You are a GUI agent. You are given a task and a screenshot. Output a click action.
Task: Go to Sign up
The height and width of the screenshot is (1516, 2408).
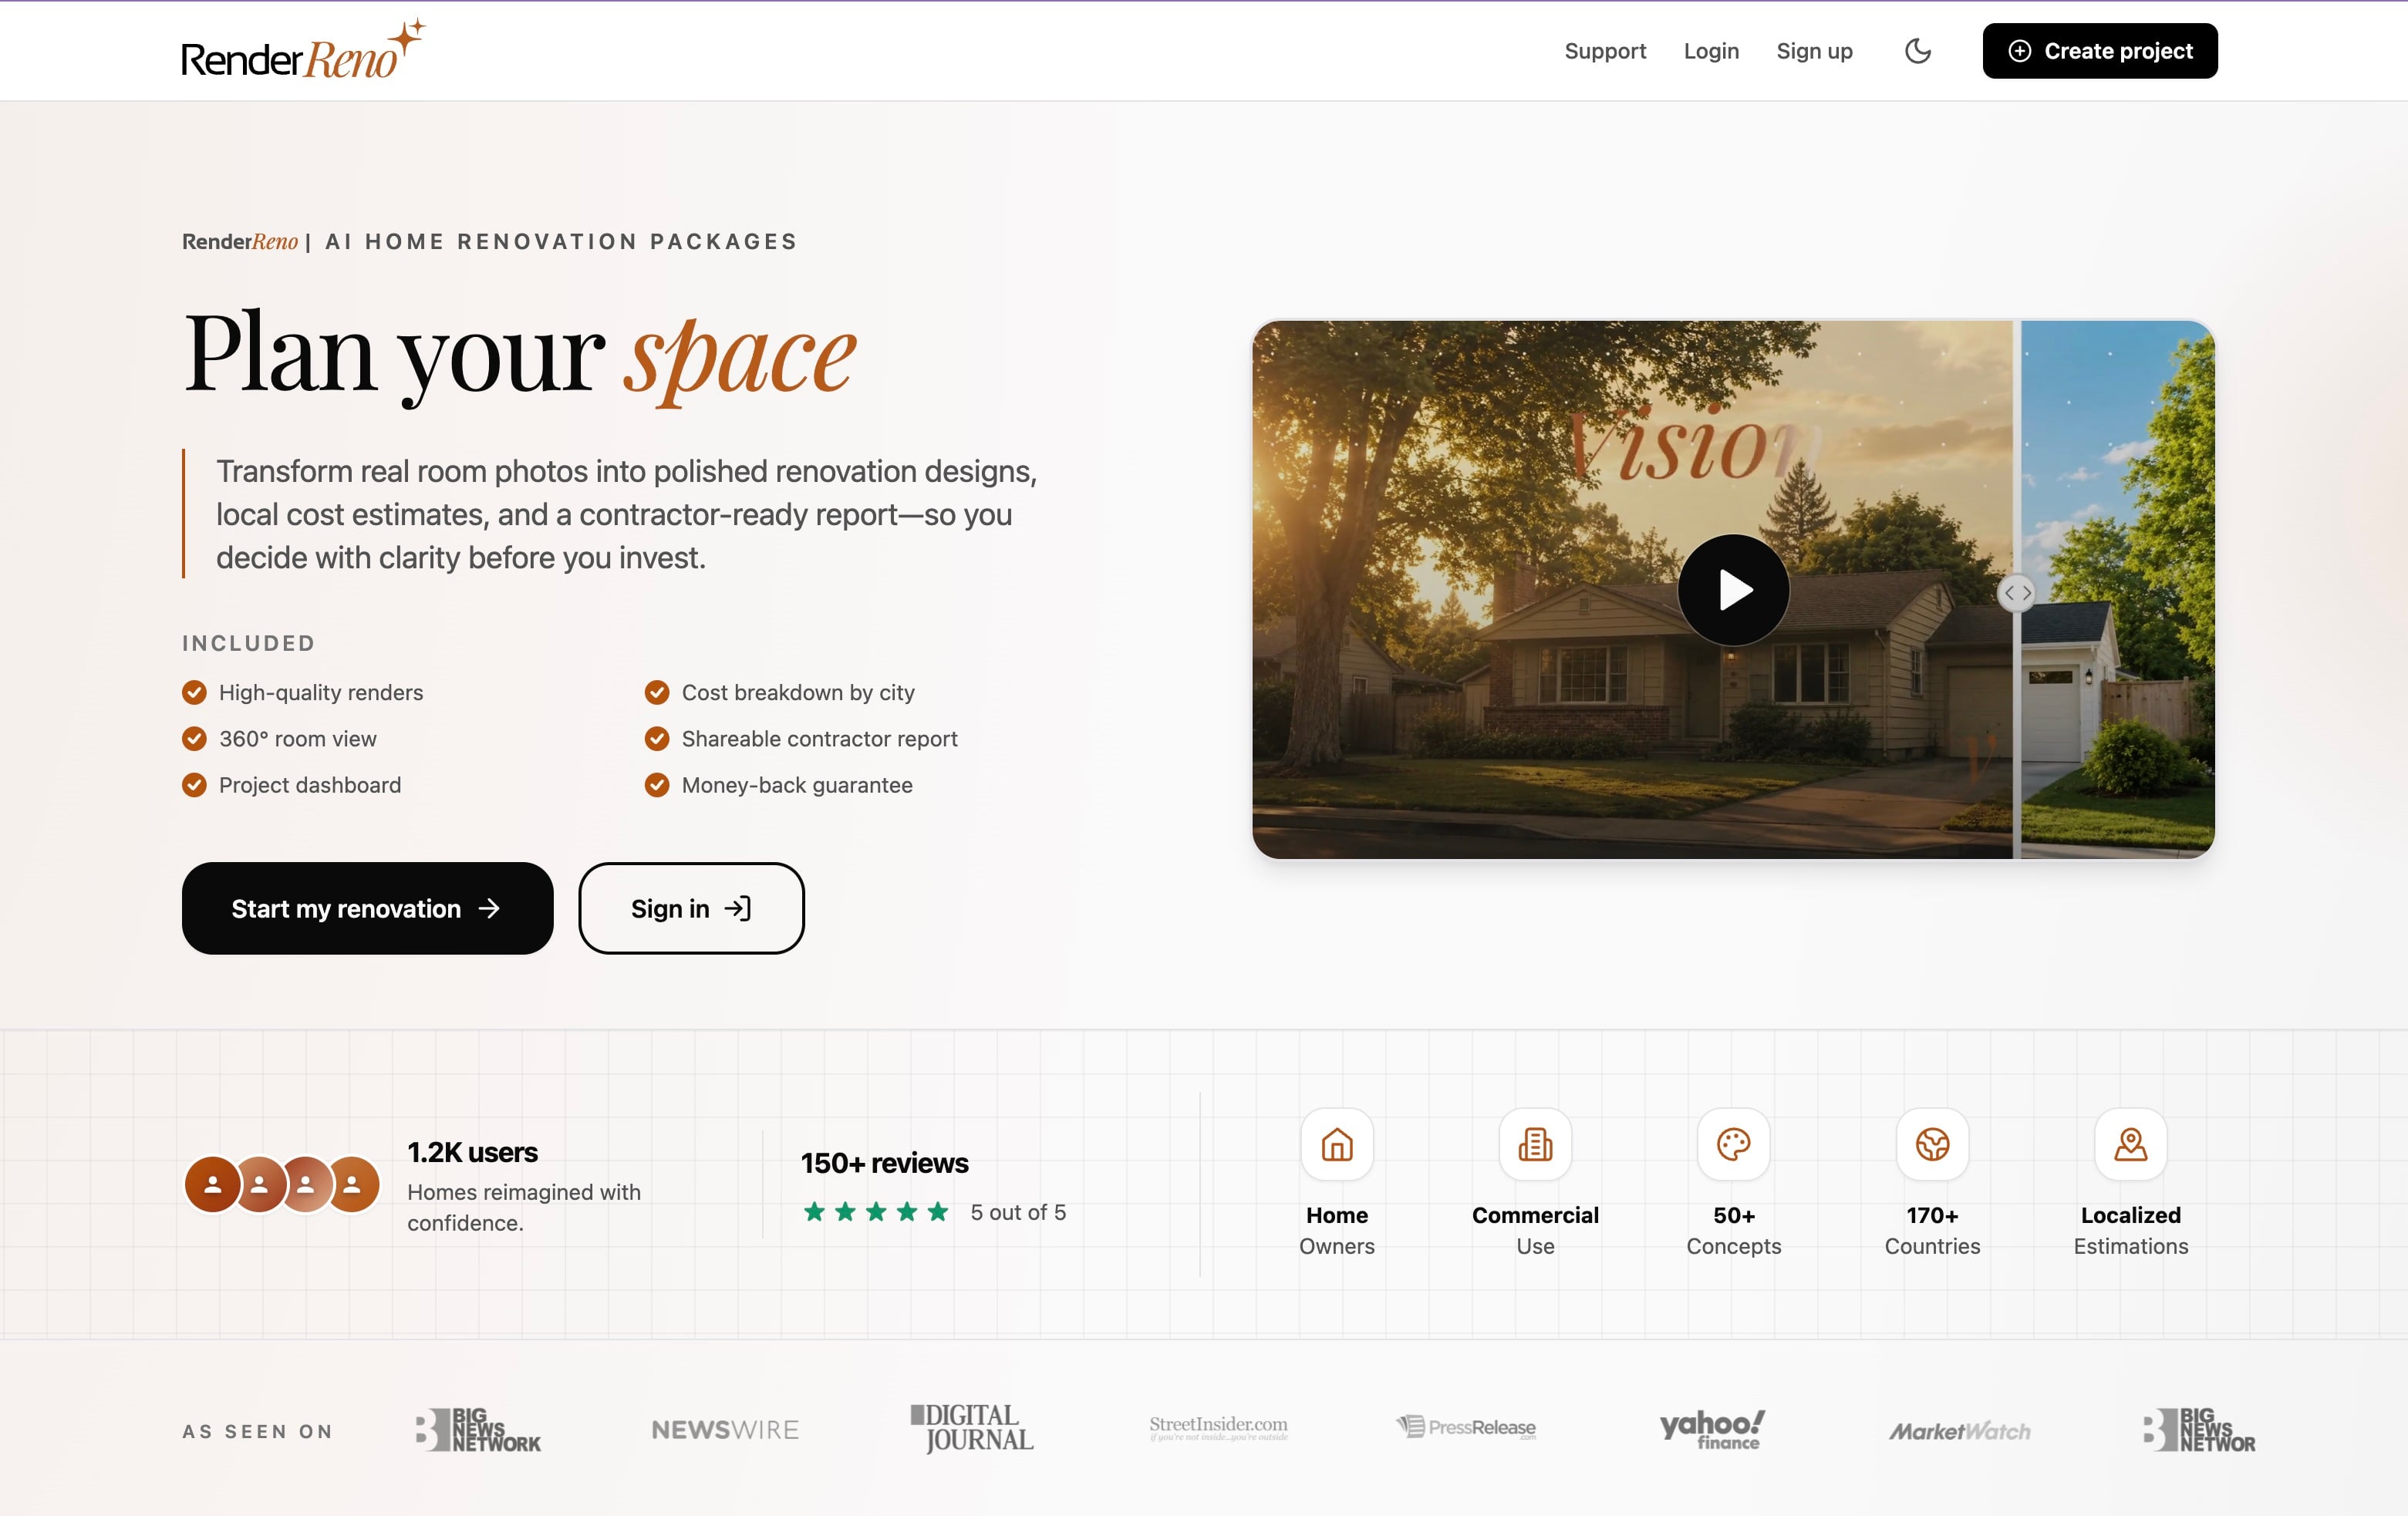point(1813,51)
